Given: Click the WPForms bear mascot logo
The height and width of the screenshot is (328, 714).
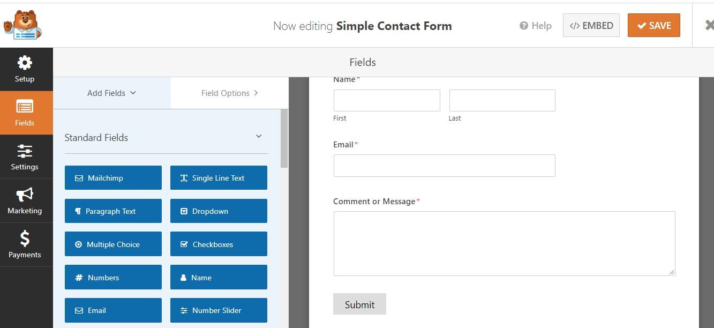Looking at the screenshot, I should click(x=22, y=25).
